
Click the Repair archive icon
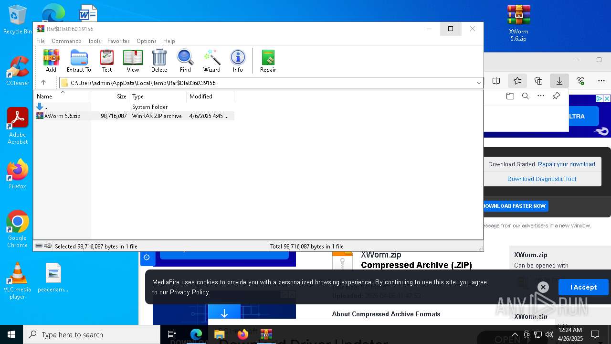coord(268,61)
